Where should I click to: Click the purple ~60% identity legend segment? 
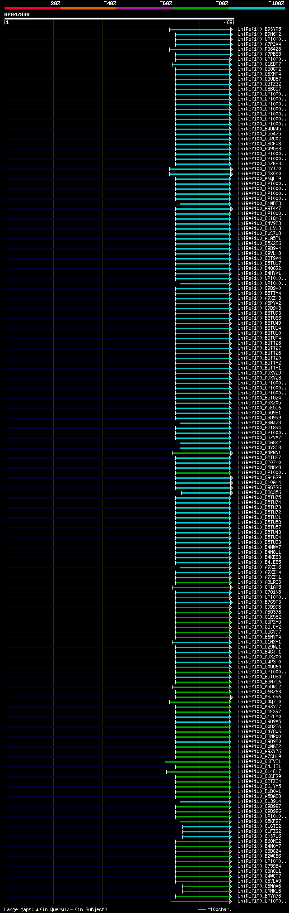tap(144, 8)
